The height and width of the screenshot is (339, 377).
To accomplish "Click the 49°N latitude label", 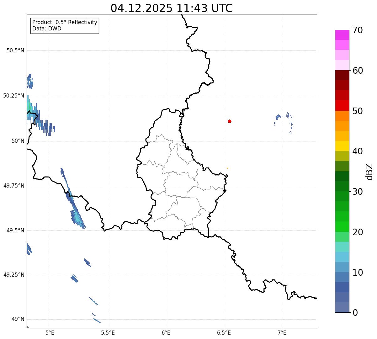I will 18,319.
